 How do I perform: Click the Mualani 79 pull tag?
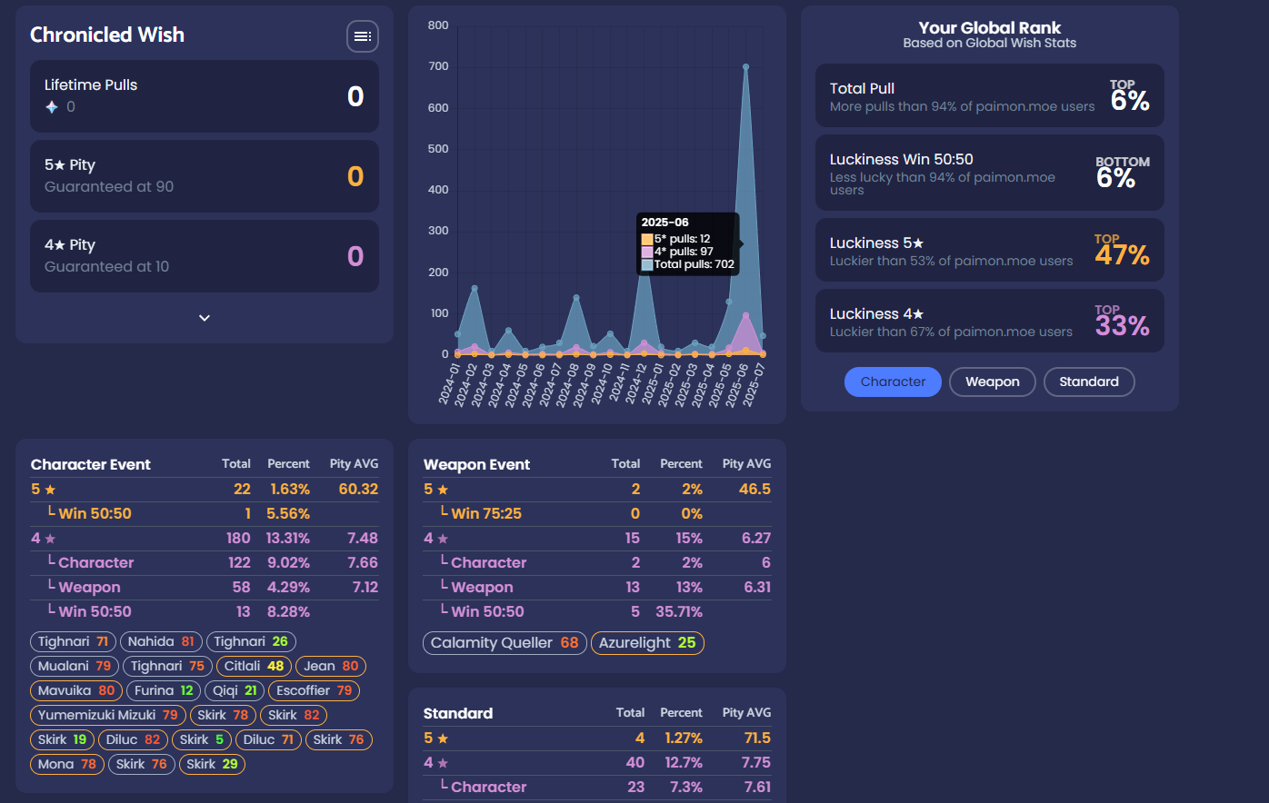pyautogui.click(x=75, y=666)
